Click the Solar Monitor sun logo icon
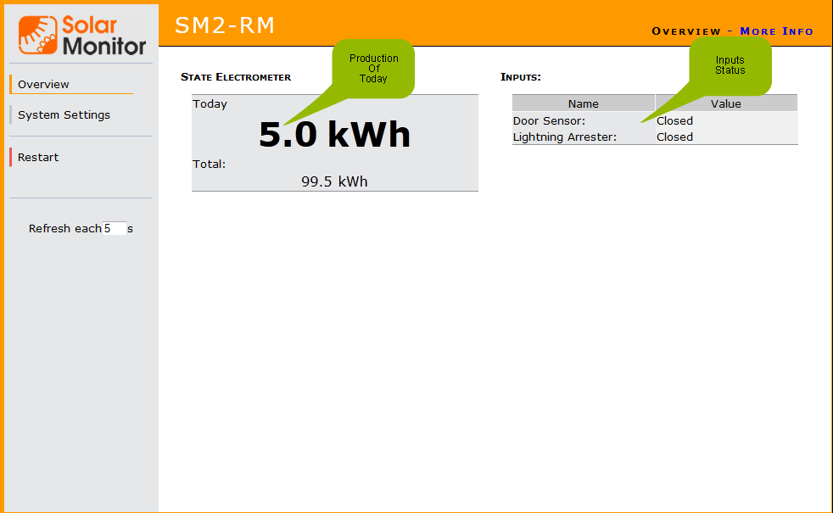 coord(38,35)
